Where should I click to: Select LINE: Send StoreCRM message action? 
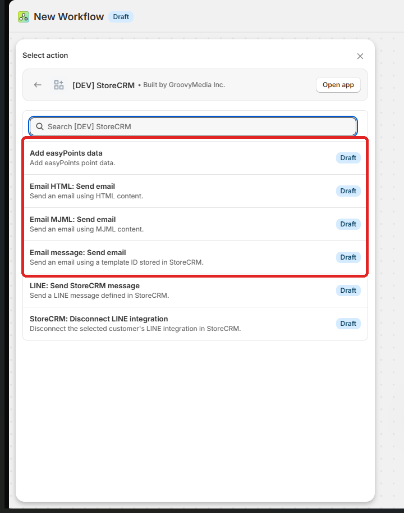(x=195, y=290)
